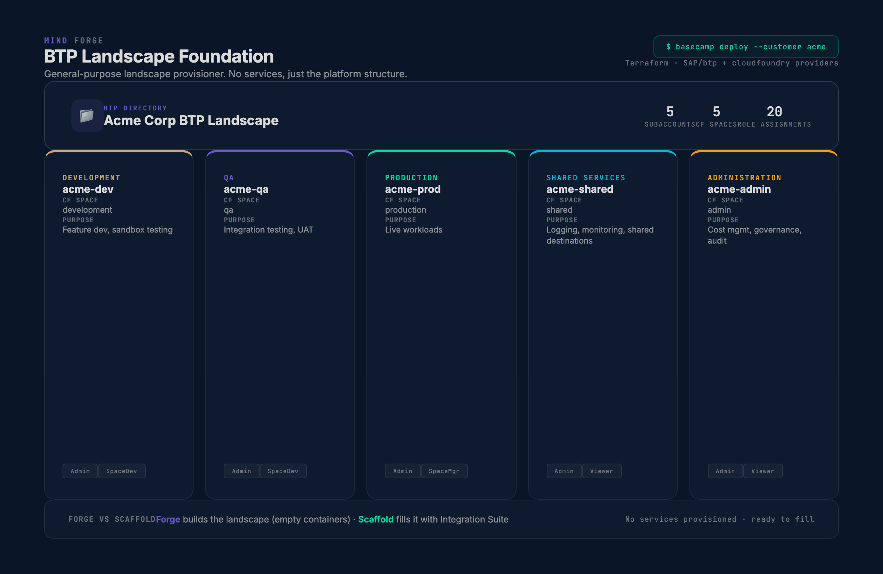Click the 20 role assignments stat
883x574 pixels.
pyautogui.click(x=774, y=112)
